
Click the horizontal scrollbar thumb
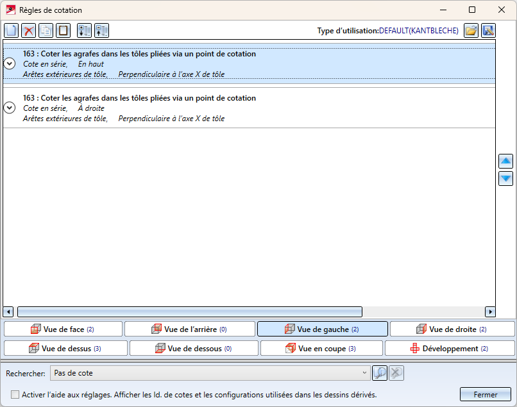[190, 311]
